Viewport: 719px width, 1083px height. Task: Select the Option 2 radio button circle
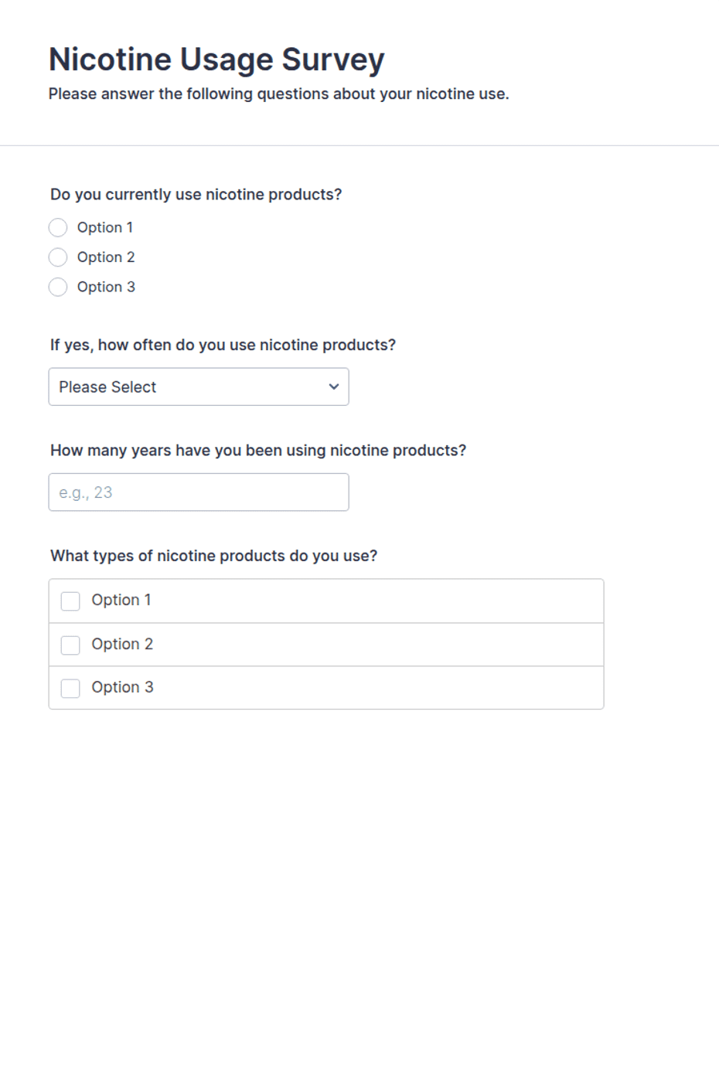(x=58, y=257)
